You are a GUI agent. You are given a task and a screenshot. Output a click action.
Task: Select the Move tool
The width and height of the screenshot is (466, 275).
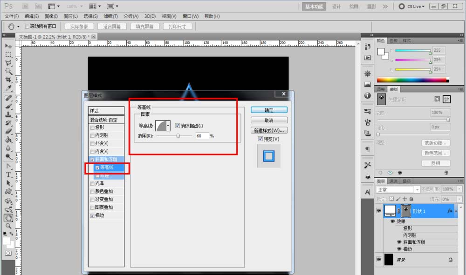[8, 46]
